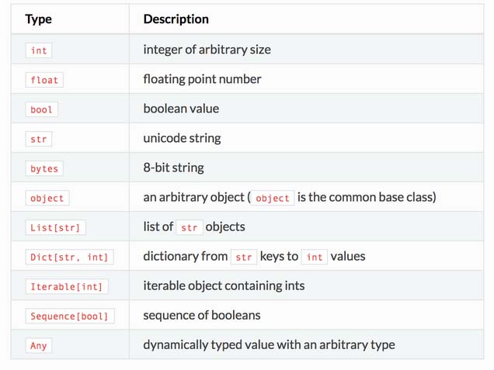This screenshot has width=494, height=370.
Task: Select the float type code tag
Action: (44, 80)
